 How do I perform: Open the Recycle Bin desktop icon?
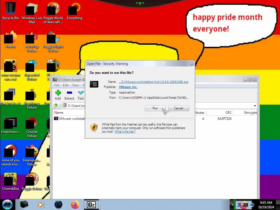click(x=11, y=11)
